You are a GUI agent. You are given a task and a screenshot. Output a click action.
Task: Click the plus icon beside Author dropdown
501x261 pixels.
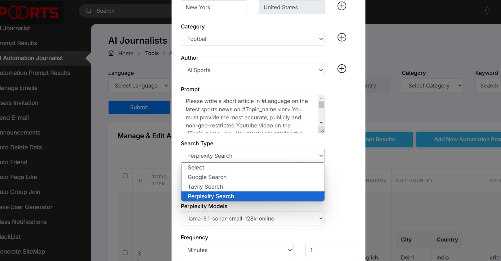click(342, 69)
